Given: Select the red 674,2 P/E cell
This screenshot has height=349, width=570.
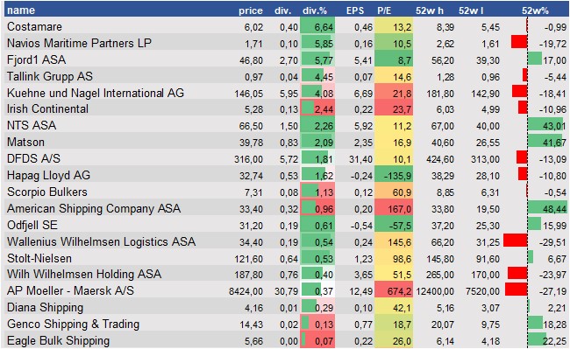Looking at the screenshot, I should click(x=394, y=290).
